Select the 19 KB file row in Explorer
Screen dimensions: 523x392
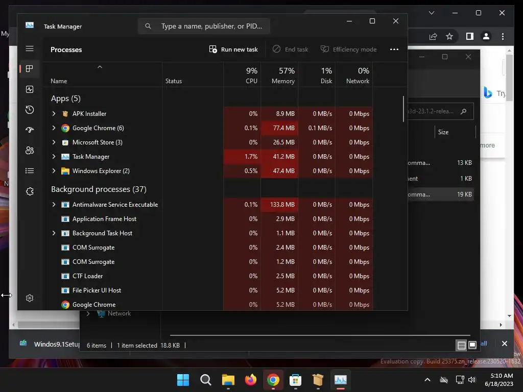tap(441, 194)
